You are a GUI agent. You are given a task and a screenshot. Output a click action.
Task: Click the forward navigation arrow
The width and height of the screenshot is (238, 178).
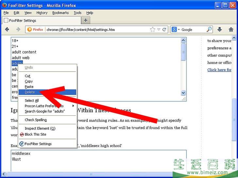(18, 29)
